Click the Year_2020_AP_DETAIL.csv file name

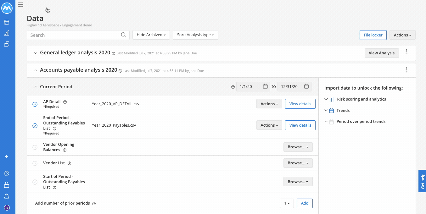tap(115, 104)
